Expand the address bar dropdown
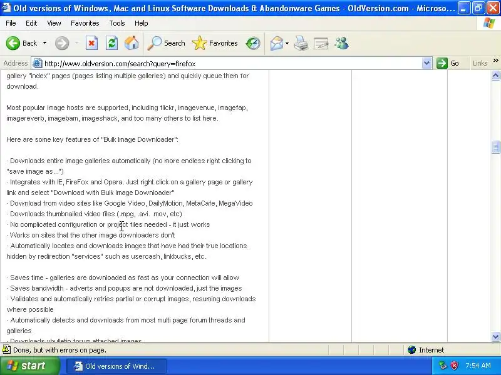 coord(426,64)
